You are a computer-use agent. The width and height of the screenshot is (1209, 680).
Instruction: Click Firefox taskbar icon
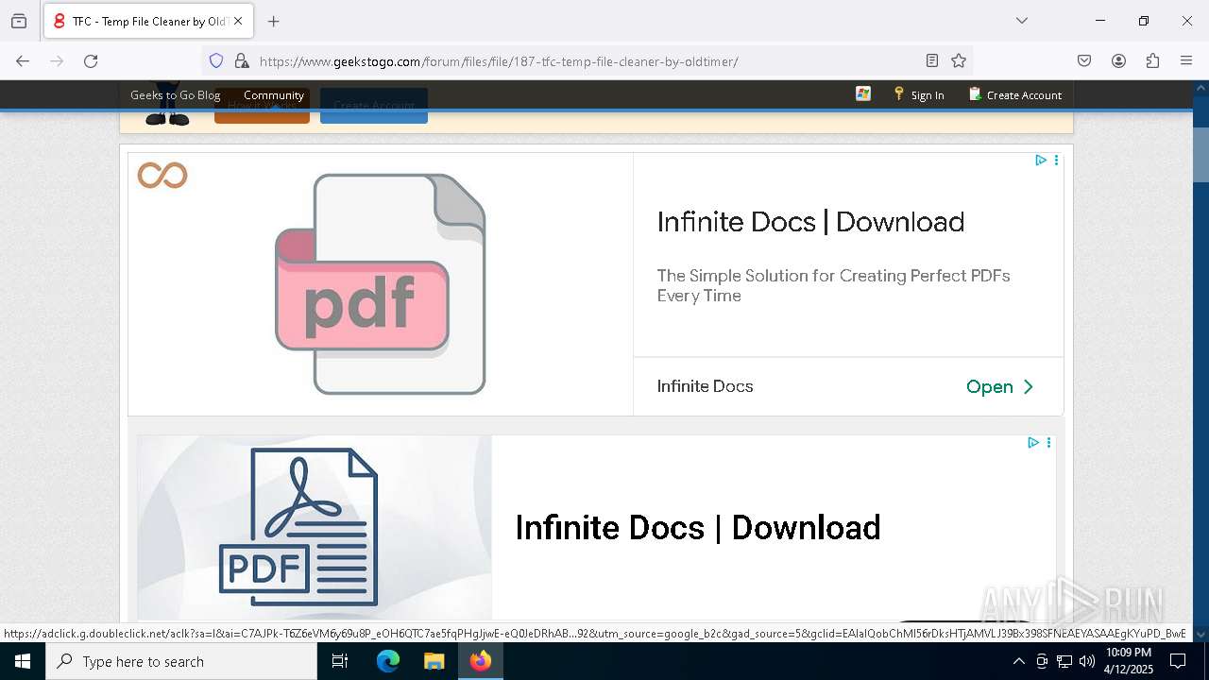[481, 661]
